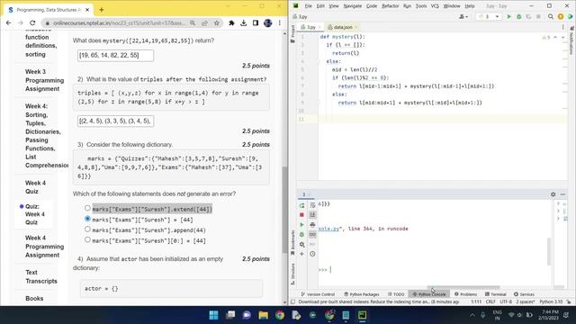The width and height of the screenshot is (576, 324).
Task: Open new Chrome tab
Action: pos(102,10)
